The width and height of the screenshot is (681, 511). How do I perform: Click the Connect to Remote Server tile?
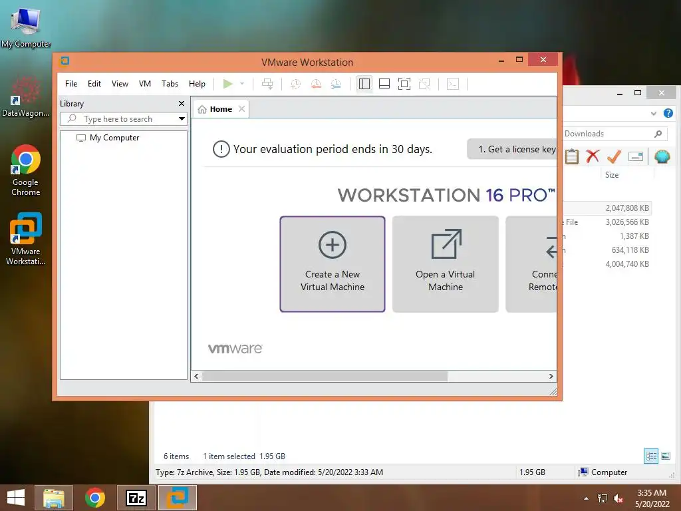click(x=531, y=264)
